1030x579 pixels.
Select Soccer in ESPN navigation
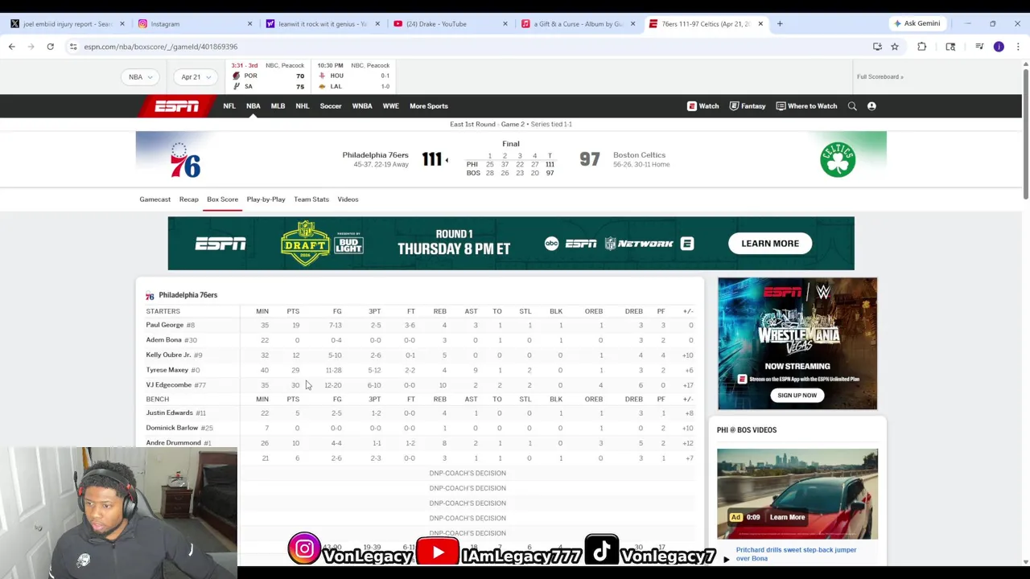[x=331, y=106]
